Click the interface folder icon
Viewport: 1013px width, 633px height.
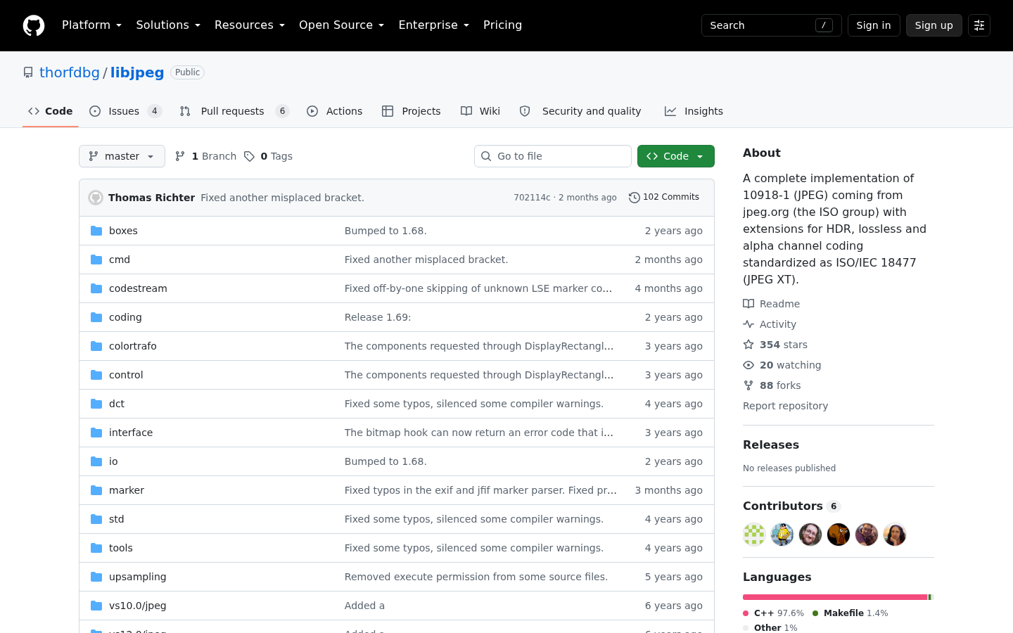click(x=96, y=433)
